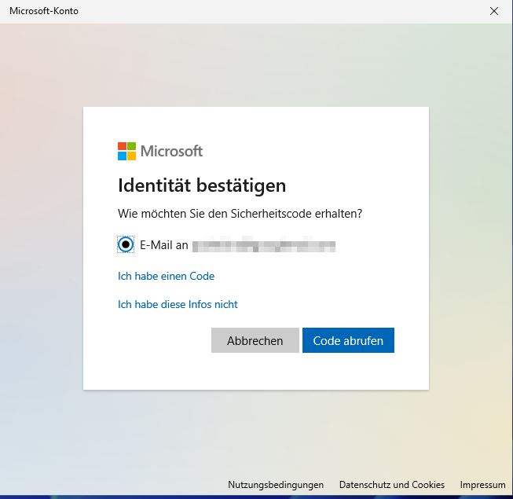Close the Microsoft-Konto window
The height and width of the screenshot is (499, 513).
pyautogui.click(x=494, y=11)
